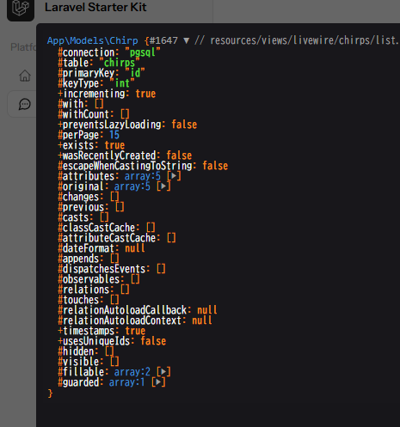This screenshot has height=427, width=400.
Task: Click the preventsLazyLoading false value
Action: pyautogui.click(x=184, y=125)
